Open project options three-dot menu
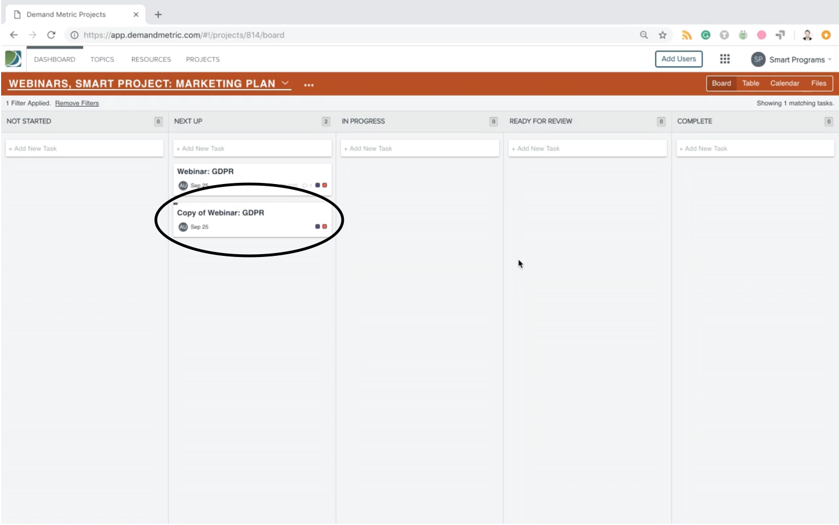839x525 pixels. tap(309, 85)
